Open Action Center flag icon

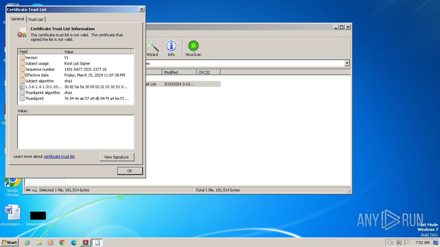[407, 243]
